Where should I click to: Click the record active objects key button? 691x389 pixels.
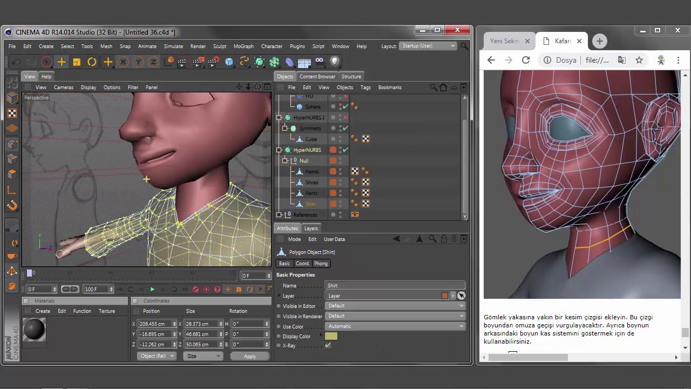(x=195, y=290)
